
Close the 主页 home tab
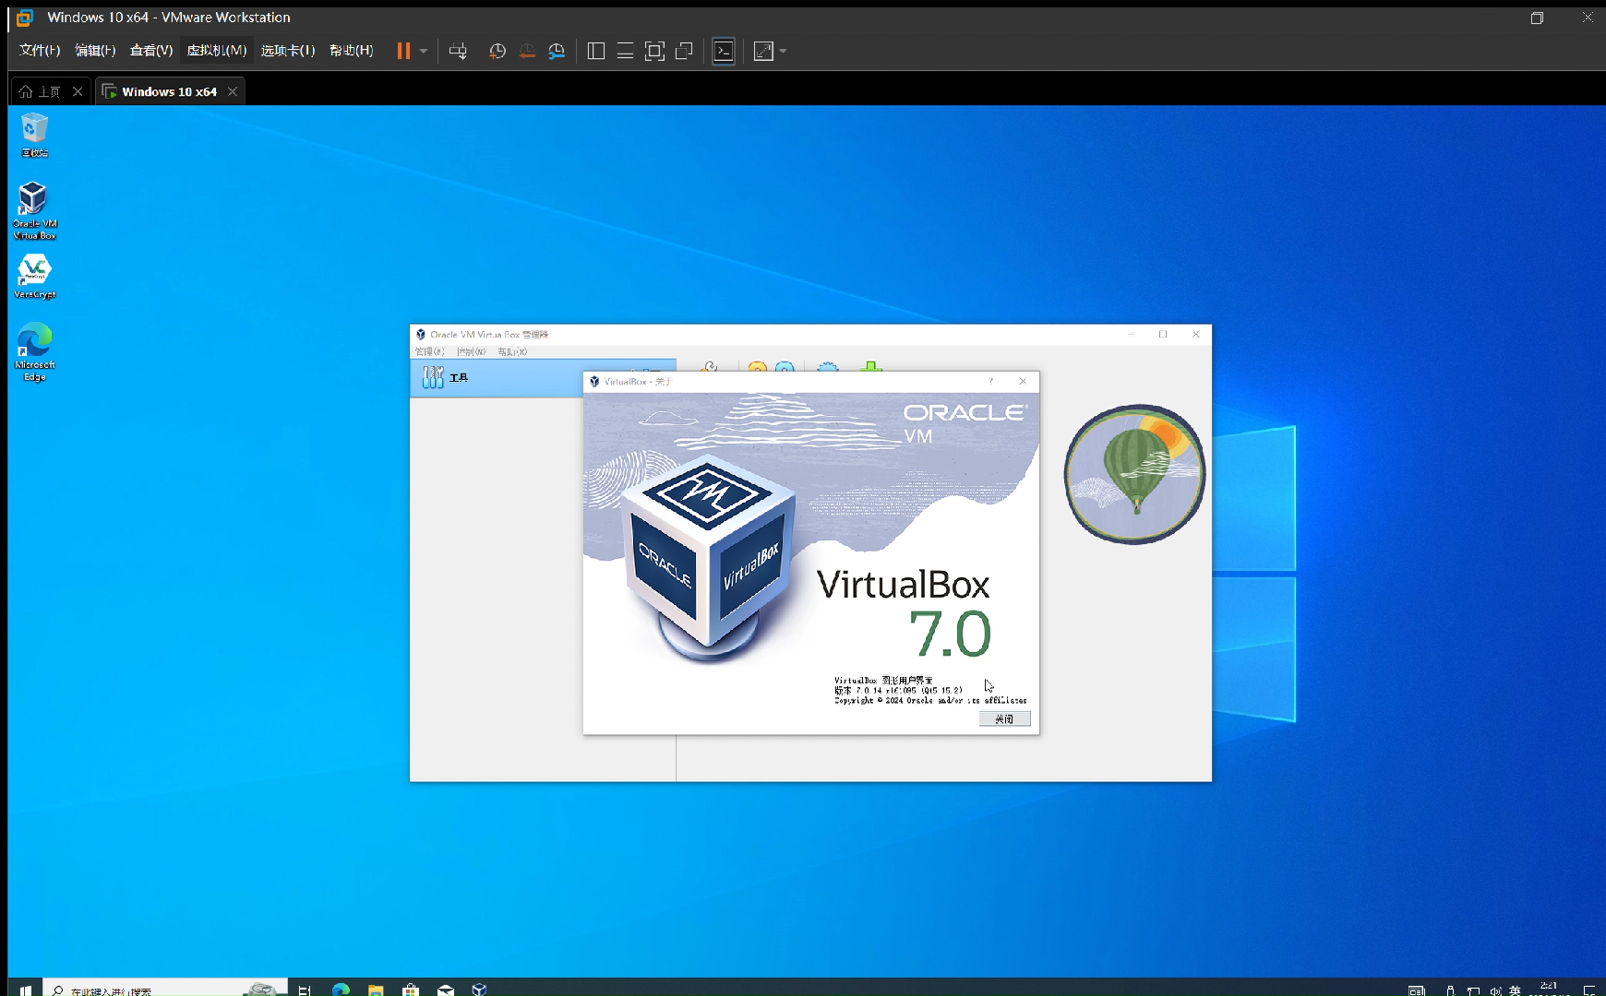pyautogui.click(x=78, y=91)
